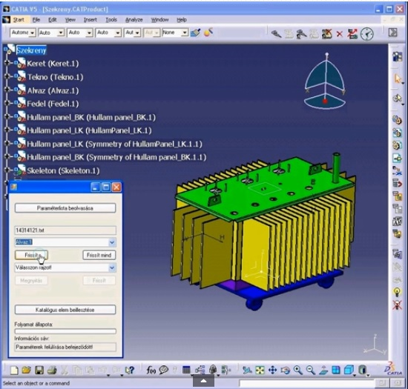The width and height of the screenshot is (408, 389).
Task: Activate Fly mode airplane icon
Action: coord(247,370)
